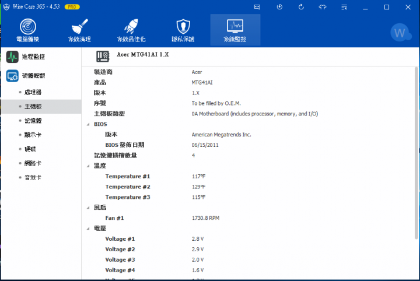This screenshot has height=281, width=420.
Task: Click the manufacturer value Acer
Action: 197,72
